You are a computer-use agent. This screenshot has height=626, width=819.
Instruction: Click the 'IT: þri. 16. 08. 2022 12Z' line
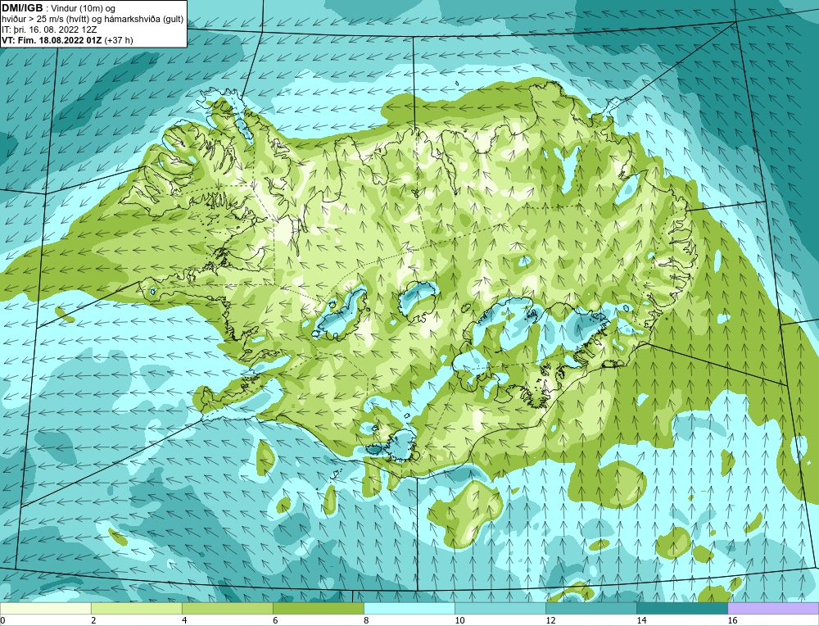pyautogui.click(x=50, y=29)
